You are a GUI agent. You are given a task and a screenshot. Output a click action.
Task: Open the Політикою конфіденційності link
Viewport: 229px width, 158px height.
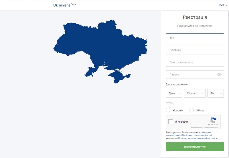(197, 135)
